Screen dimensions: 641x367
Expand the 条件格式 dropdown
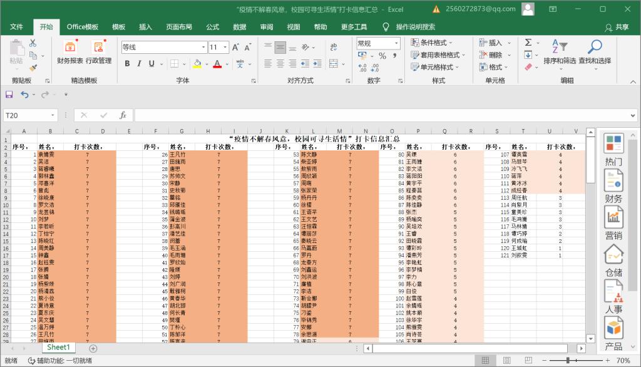(x=435, y=43)
